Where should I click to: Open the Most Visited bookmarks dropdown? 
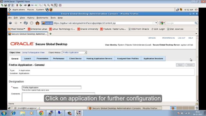point(16,29)
